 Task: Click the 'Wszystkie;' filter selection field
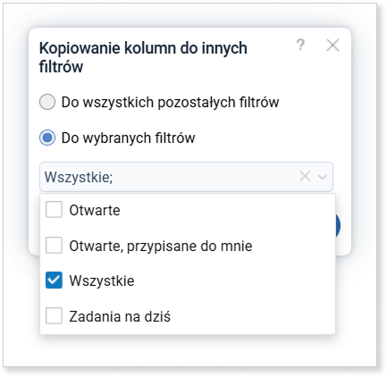(x=186, y=177)
